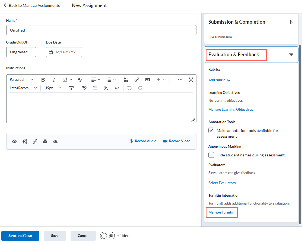Apply bold formatting in the Instructions editor
This screenshot has width=302, height=244.
(x=43, y=79)
